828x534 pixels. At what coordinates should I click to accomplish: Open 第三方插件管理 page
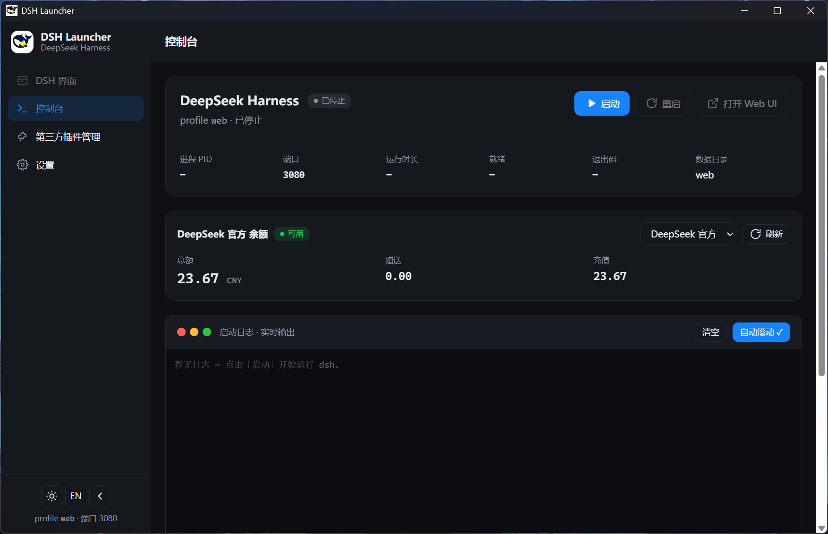pyautogui.click(x=76, y=137)
